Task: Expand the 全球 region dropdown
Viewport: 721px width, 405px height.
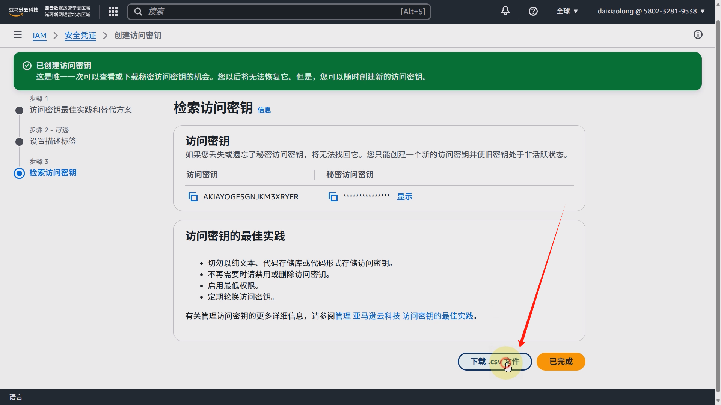Action: (567, 11)
